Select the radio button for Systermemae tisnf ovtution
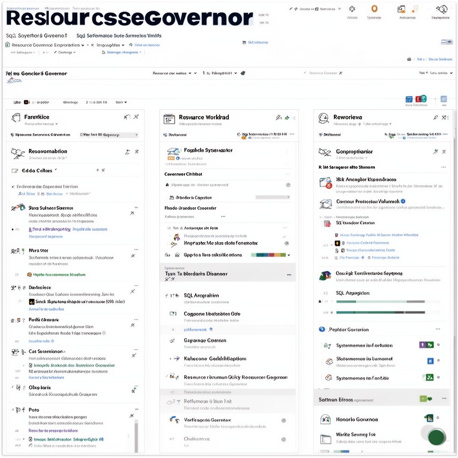458x458 pixels. 438,345
